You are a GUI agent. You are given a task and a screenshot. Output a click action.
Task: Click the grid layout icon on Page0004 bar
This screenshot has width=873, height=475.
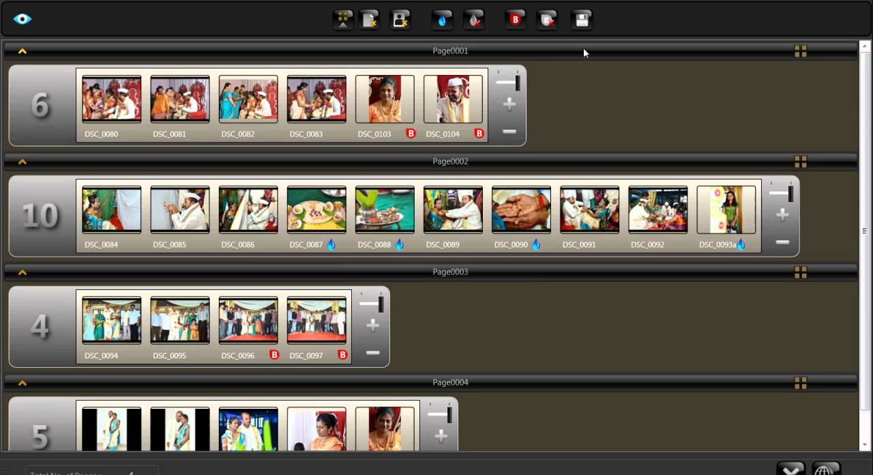pyautogui.click(x=801, y=383)
